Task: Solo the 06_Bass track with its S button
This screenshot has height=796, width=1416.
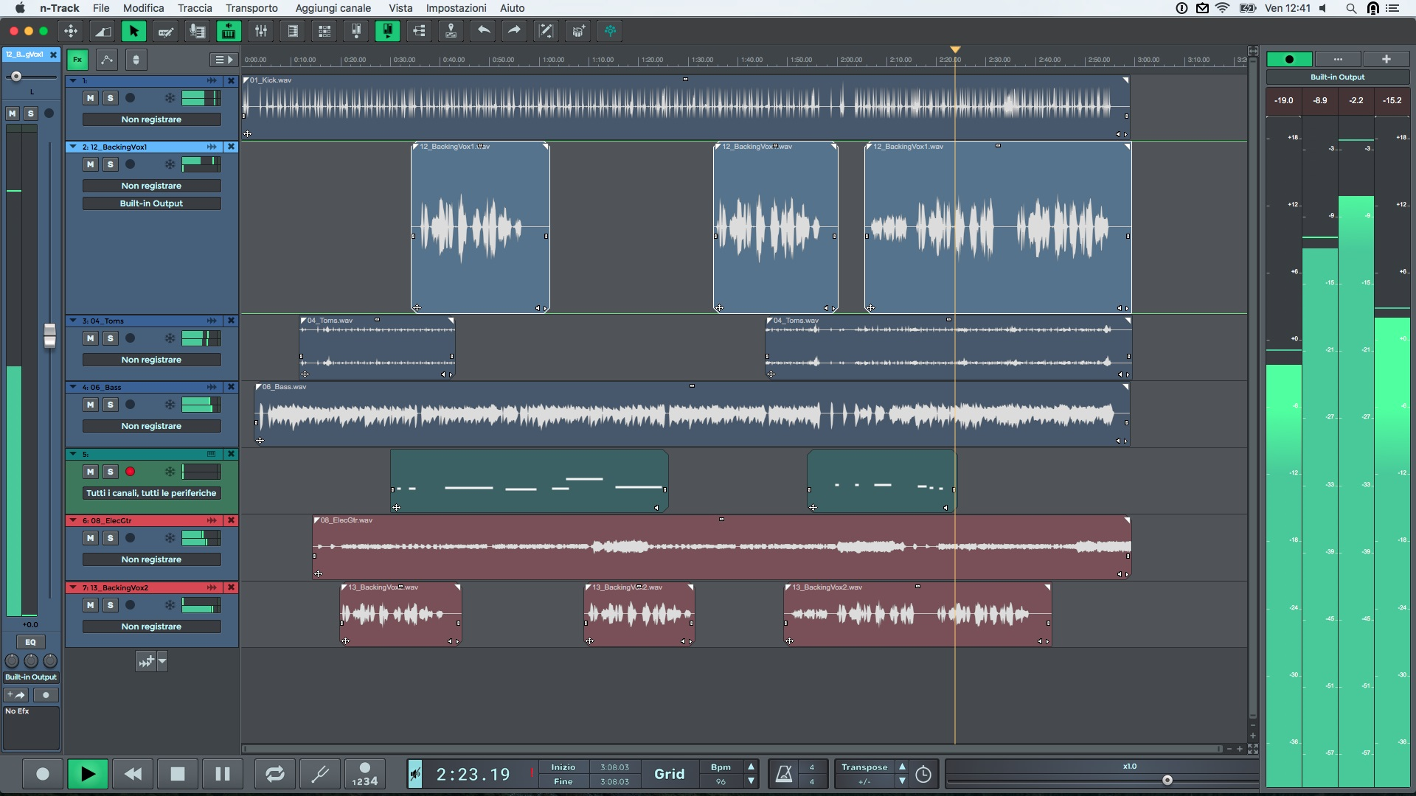Action: point(111,404)
